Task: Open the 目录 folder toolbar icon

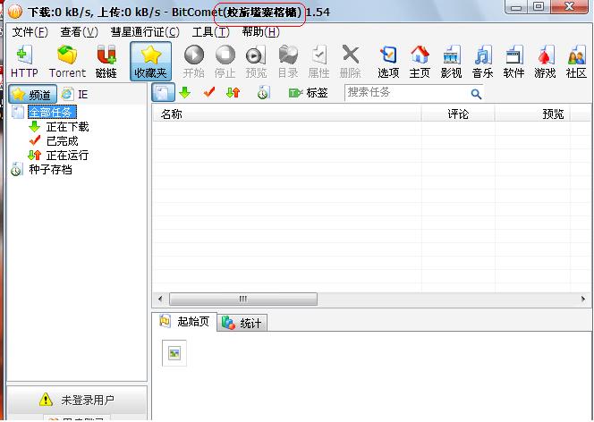Action: click(288, 62)
